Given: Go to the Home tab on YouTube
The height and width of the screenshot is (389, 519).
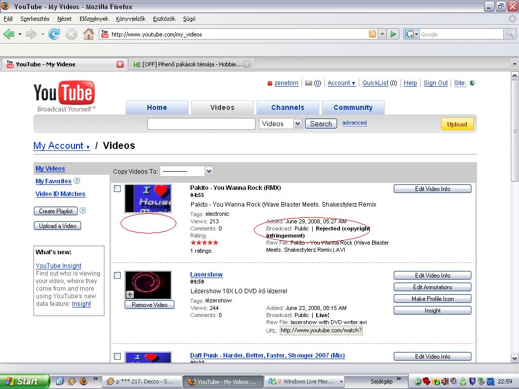Looking at the screenshot, I should pyautogui.click(x=157, y=107).
